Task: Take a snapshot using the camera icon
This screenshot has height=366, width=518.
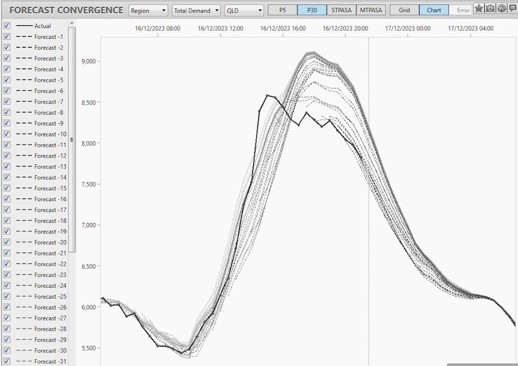Action: 490,8
